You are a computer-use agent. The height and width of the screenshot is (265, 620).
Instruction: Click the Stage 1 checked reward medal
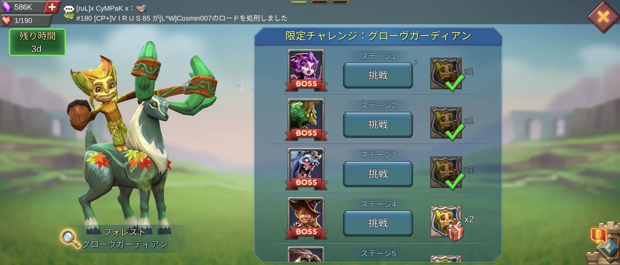coord(446,74)
